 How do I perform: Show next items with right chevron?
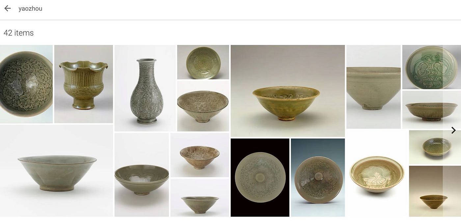[453, 131]
